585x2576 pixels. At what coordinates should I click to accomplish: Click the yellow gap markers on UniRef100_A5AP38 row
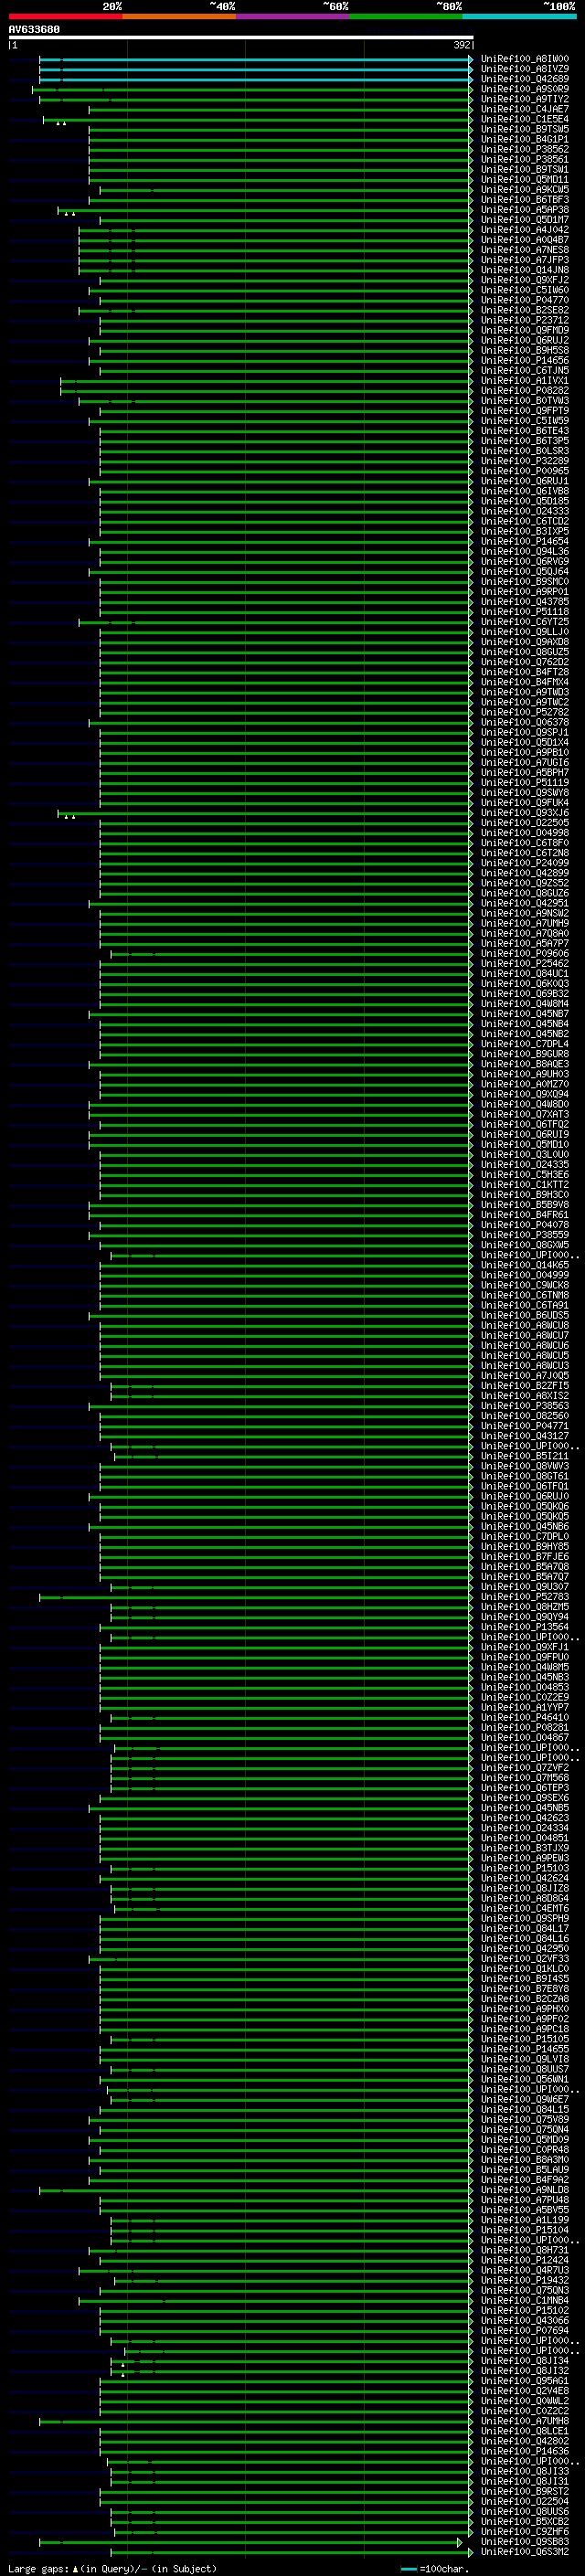[69, 213]
